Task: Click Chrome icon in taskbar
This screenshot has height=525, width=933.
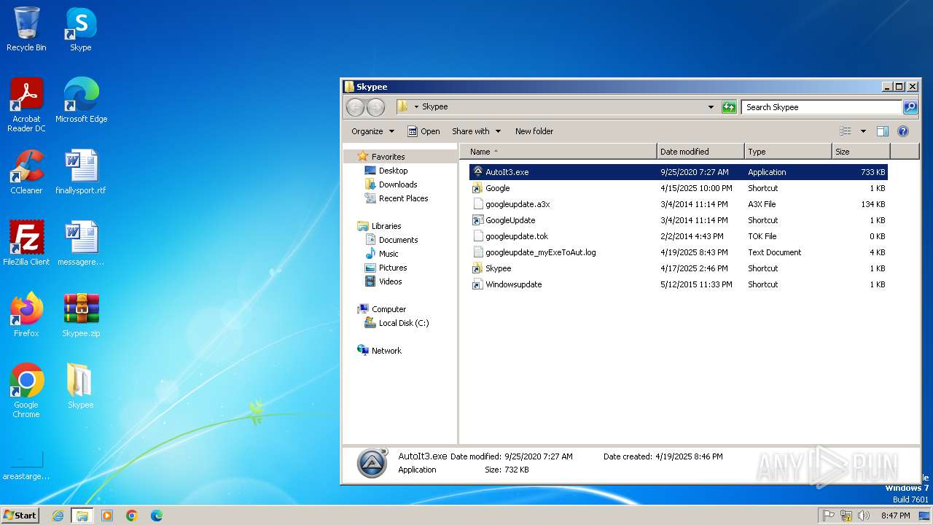Action: 132,516
